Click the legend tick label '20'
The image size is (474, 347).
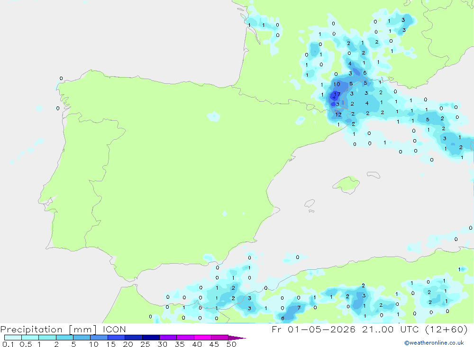128,344
